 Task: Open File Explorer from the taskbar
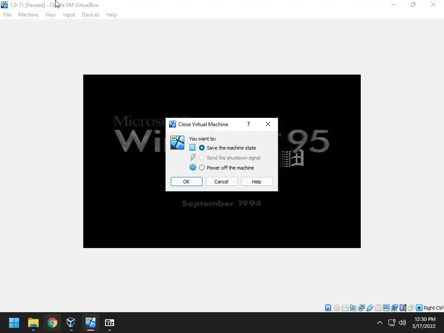click(x=33, y=323)
